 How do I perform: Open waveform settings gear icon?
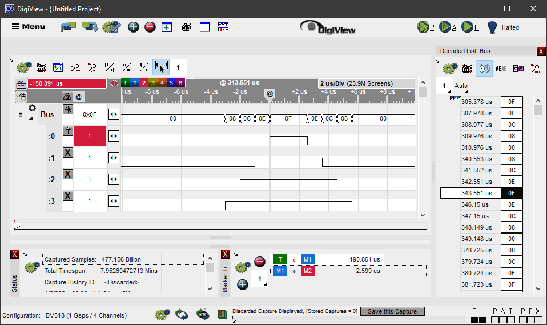click(x=23, y=67)
